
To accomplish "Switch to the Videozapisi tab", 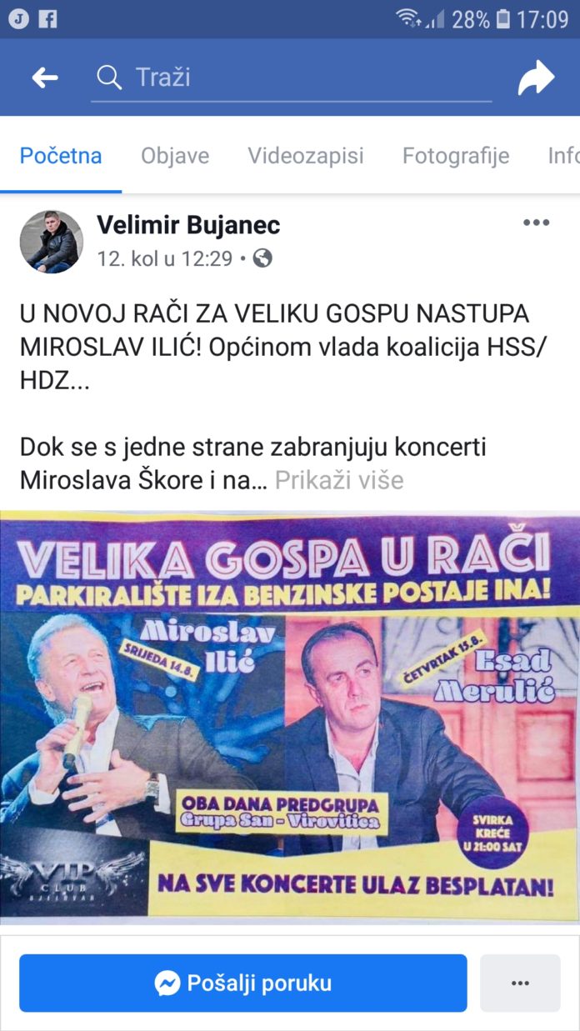I will [306, 156].
